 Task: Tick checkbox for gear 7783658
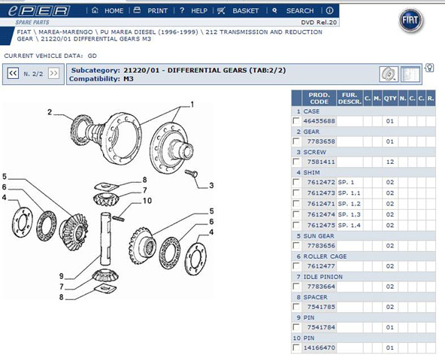point(296,141)
